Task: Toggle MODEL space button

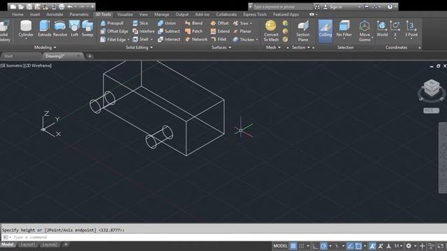Action: click(280, 246)
